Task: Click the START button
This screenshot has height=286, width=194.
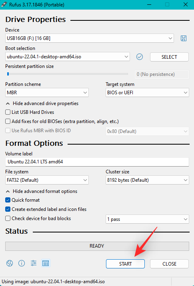Action: click(x=125, y=264)
